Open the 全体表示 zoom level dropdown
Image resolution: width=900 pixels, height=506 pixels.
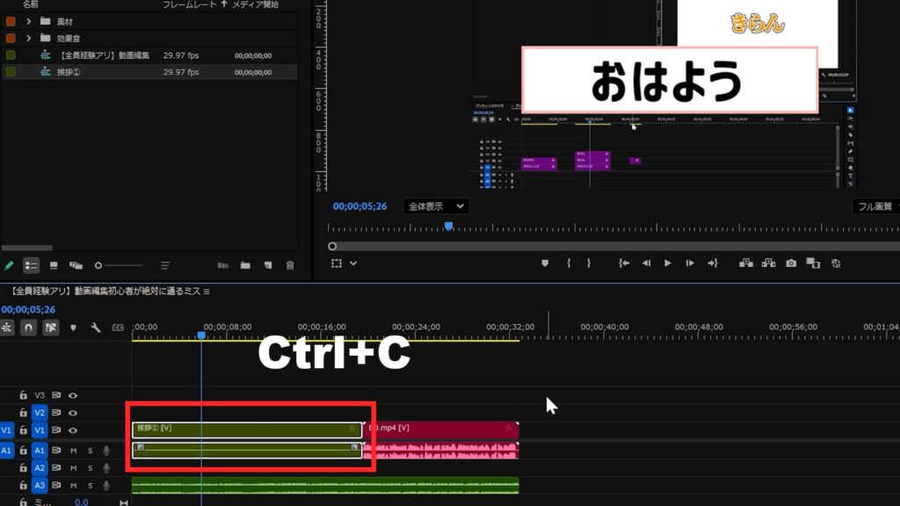[x=436, y=206]
